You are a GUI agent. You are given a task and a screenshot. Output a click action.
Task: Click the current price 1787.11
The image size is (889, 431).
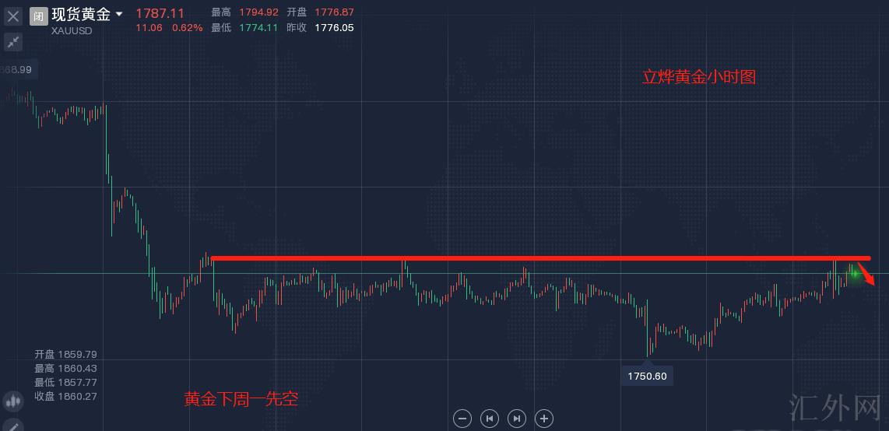pyautogui.click(x=160, y=13)
